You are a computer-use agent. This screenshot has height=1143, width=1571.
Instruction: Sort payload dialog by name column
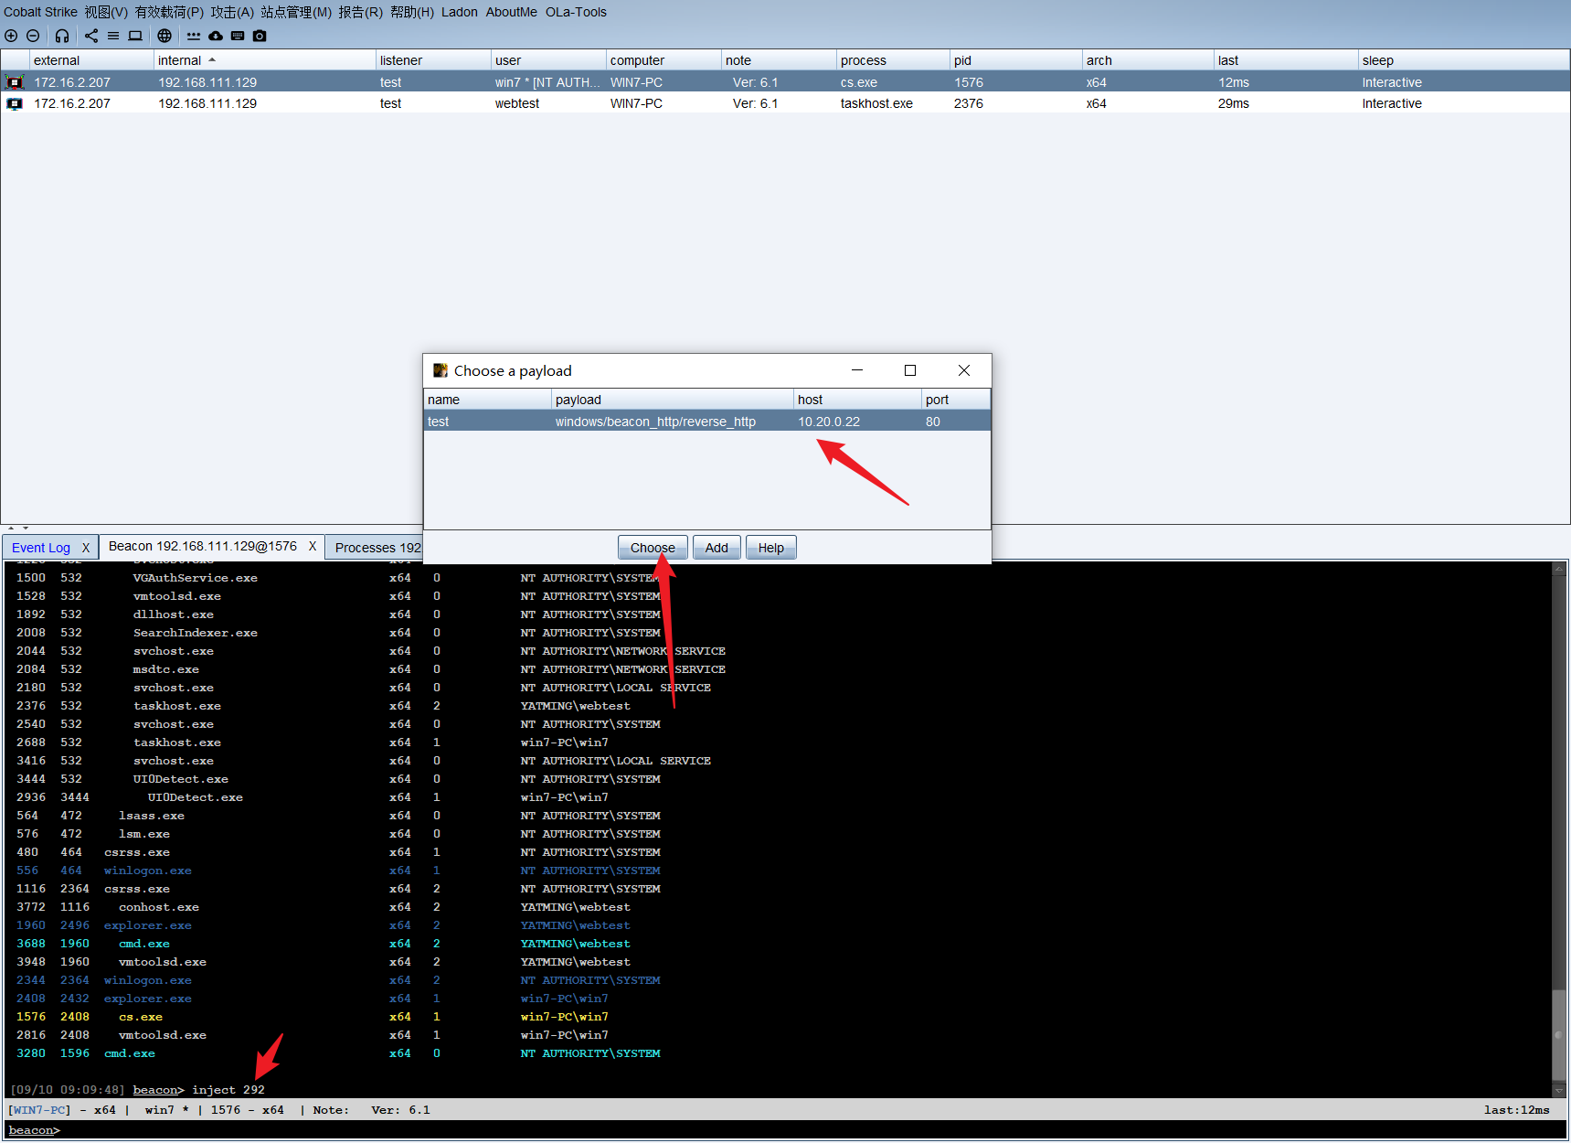point(488,400)
